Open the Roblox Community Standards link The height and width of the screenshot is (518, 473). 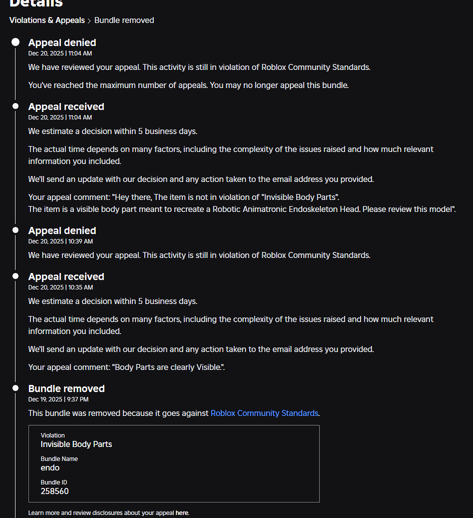tap(264, 413)
